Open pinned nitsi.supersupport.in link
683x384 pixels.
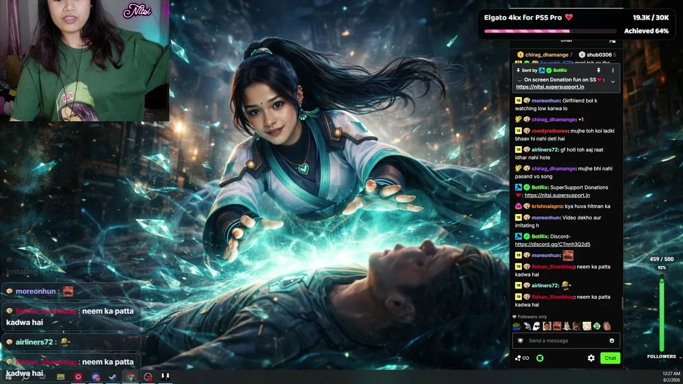point(550,87)
